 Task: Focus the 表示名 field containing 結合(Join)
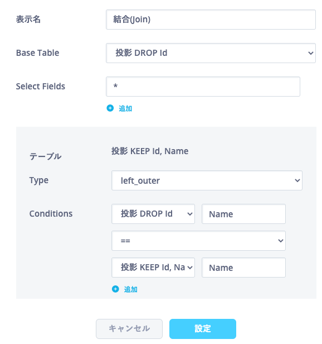tap(211, 20)
